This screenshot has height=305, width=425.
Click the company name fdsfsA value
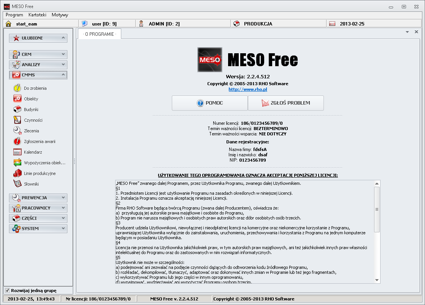point(260,149)
